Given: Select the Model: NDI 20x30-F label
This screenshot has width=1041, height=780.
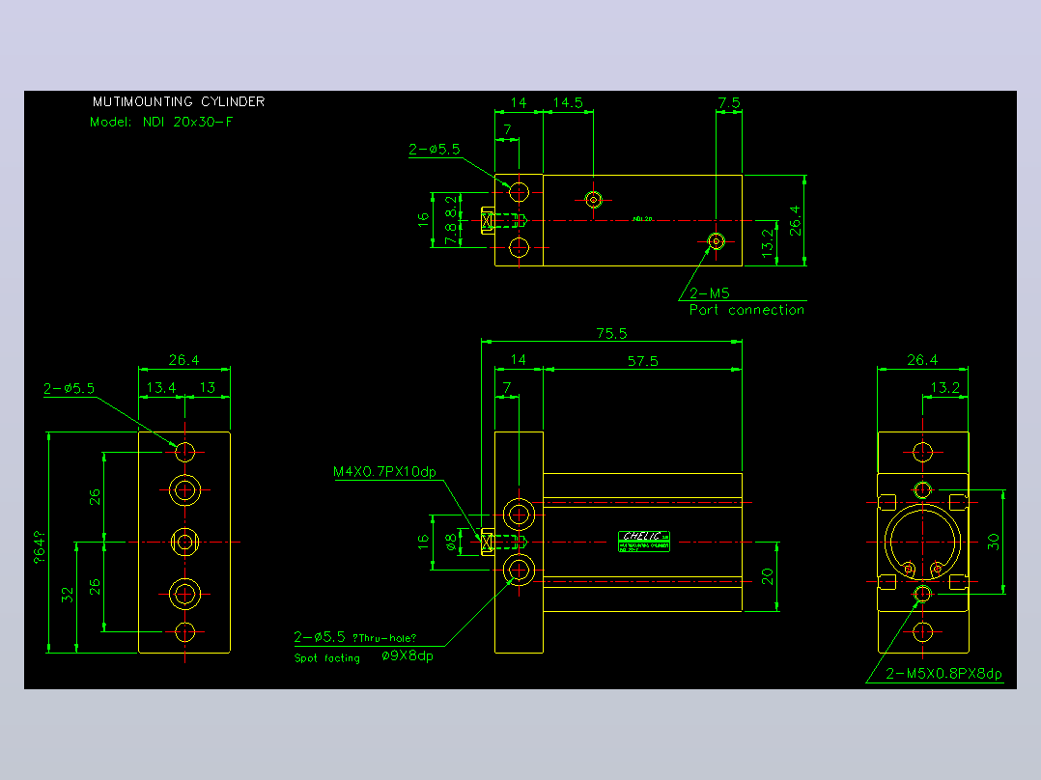Looking at the screenshot, I should point(161,123).
